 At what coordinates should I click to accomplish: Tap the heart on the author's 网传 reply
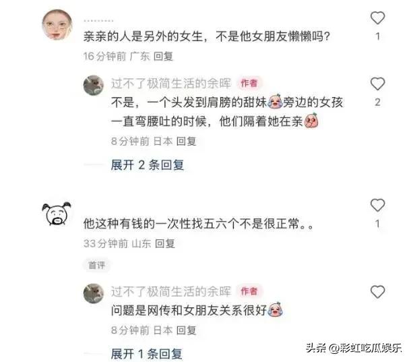click(377, 292)
